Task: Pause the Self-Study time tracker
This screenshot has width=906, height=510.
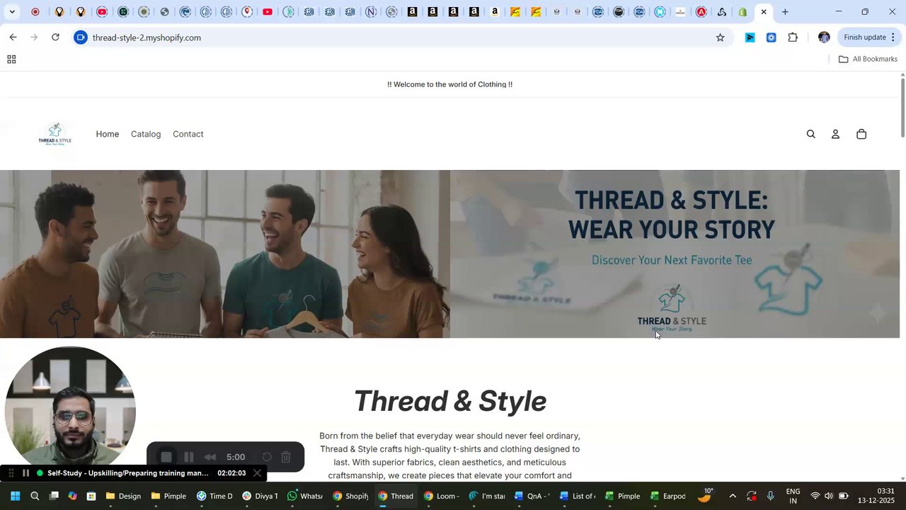Action: [25, 473]
